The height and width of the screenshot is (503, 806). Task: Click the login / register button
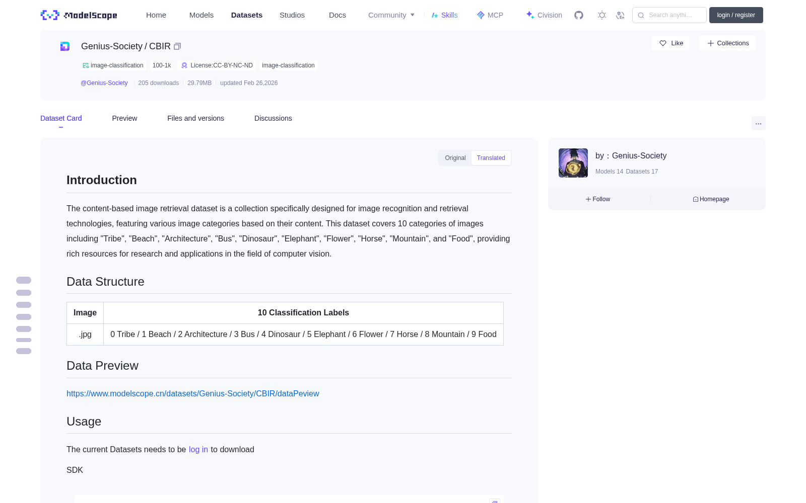tap(736, 15)
